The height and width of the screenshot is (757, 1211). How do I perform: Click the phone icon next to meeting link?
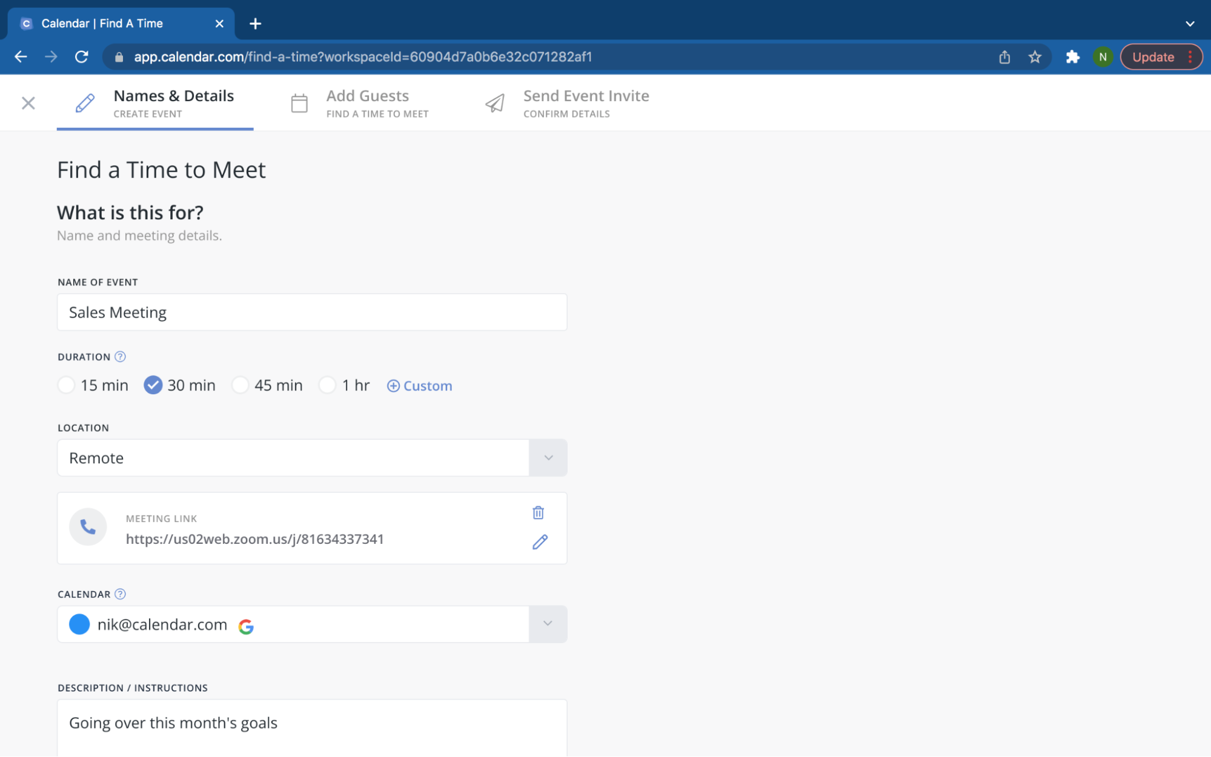[x=87, y=527]
